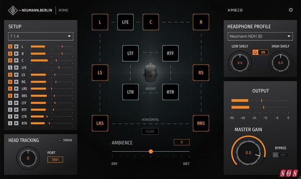Select the RTF height speaker box
This screenshot has height=179, width=301.
pyautogui.click(x=170, y=53)
